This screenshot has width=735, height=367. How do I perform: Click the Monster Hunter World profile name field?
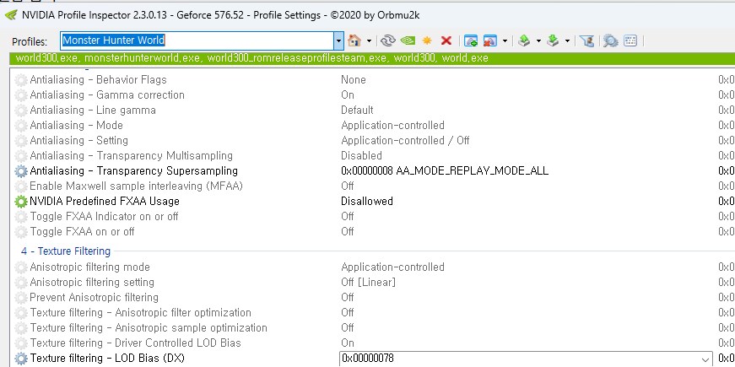[196, 40]
